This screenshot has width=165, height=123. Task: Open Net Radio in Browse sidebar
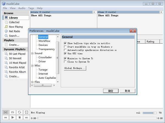[x=14, y=31]
